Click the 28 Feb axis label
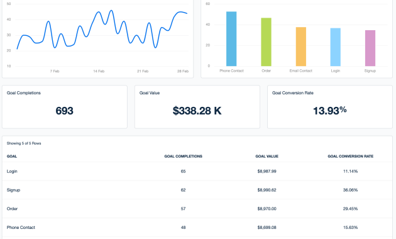The image size is (396, 239). [x=183, y=71]
